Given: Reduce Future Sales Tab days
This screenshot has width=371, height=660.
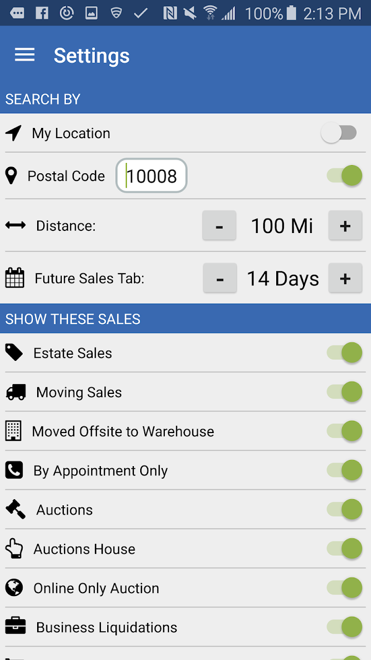Looking at the screenshot, I should 220,278.
